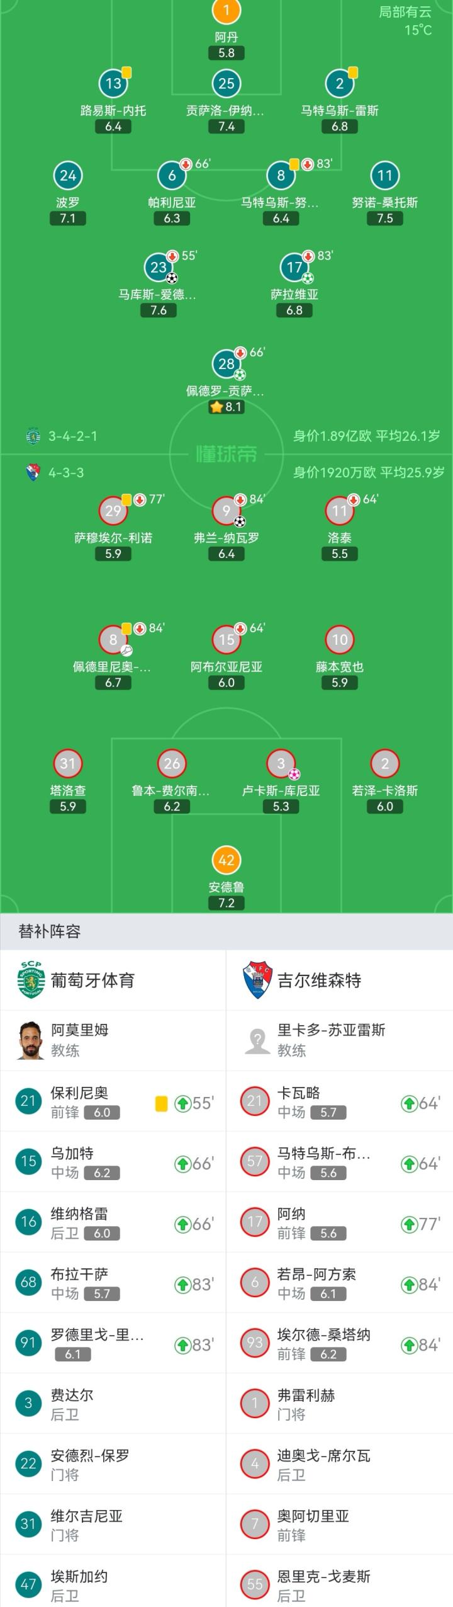This screenshot has height=1607, width=453.
Task: Open substitute 保利尼奥 row
Action: pos(113,1101)
